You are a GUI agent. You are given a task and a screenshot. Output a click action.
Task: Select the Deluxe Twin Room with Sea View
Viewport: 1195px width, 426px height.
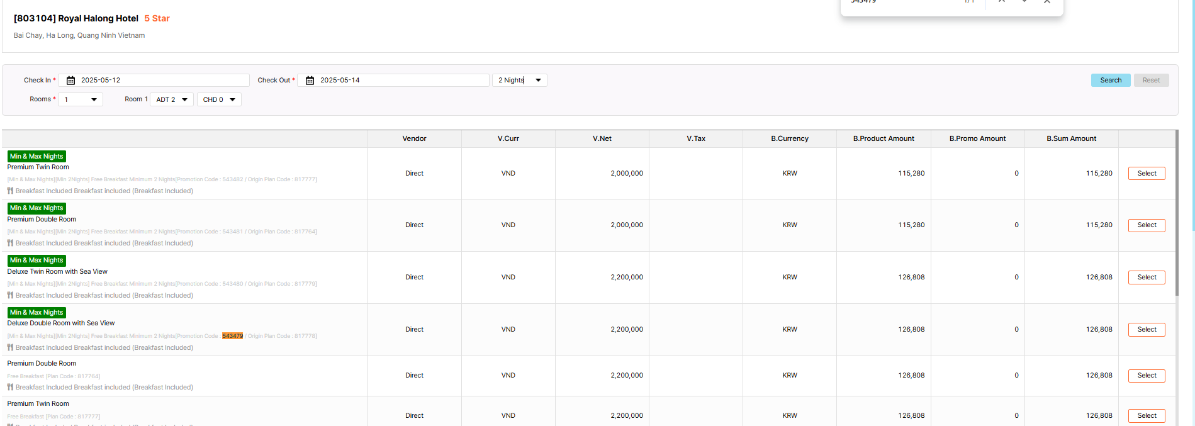1147,277
